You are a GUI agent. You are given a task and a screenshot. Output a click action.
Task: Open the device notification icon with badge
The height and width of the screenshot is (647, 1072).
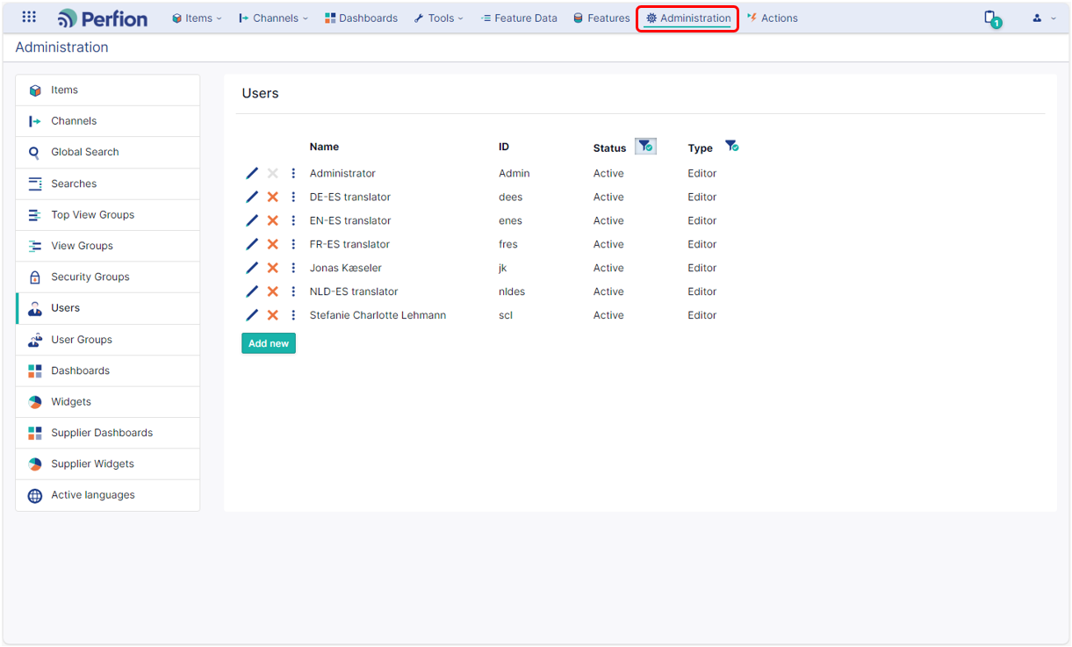tap(992, 18)
